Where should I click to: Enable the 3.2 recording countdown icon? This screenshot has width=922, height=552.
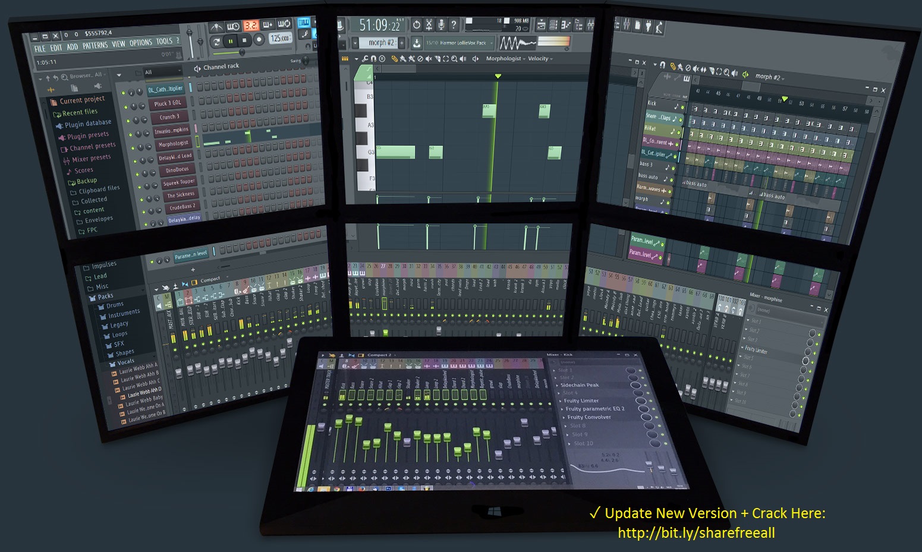click(250, 26)
